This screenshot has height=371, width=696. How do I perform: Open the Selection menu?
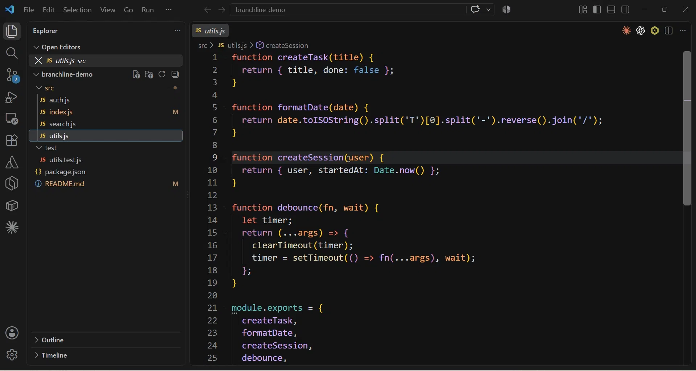point(78,10)
